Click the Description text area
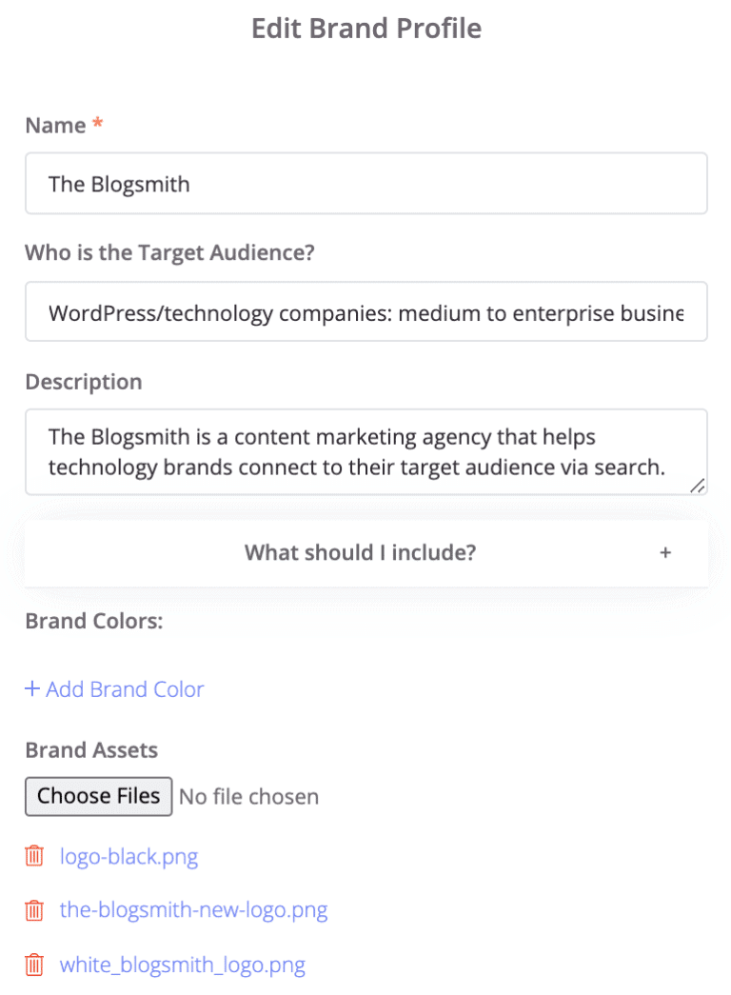731x995 pixels. pyautogui.click(x=365, y=451)
